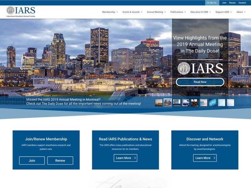Expand the Support IARS menu

tap(222, 12)
